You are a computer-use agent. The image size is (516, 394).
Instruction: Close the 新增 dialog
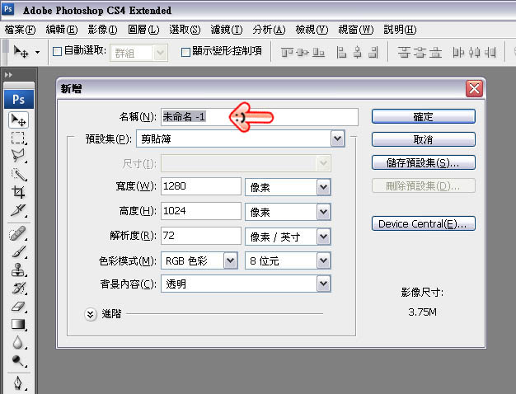(474, 88)
